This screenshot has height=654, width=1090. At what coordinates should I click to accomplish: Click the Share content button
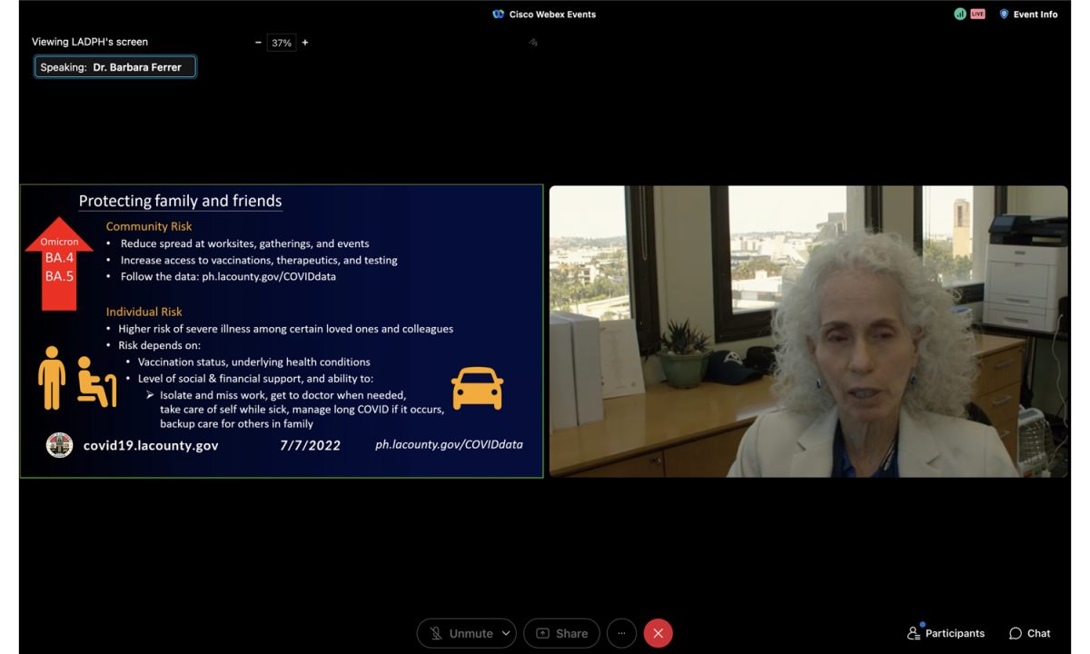pos(561,633)
